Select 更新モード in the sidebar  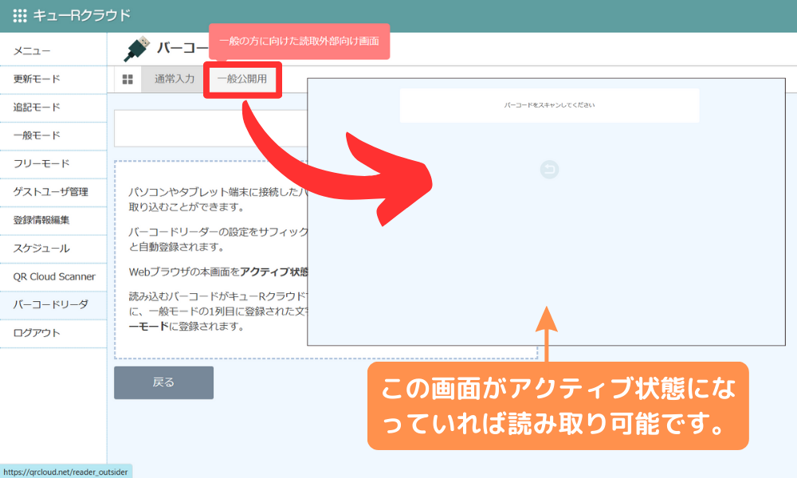[x=36, y=80]
